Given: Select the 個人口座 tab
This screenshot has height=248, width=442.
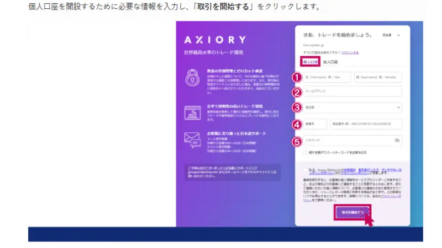Looking at the screenshot, I should (x=310, y=62).
